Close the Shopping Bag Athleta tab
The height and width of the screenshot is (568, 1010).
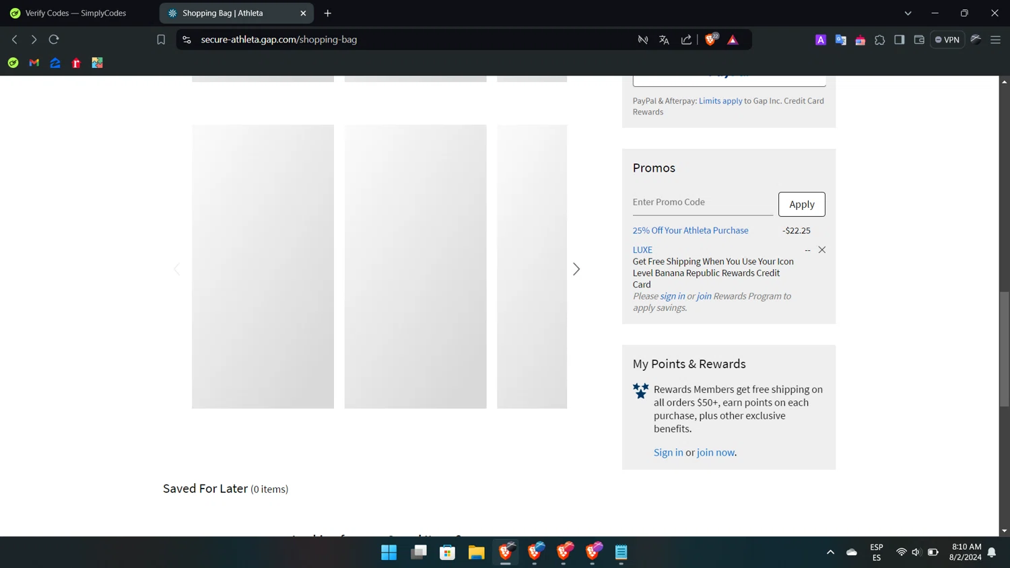click(303, 13)
